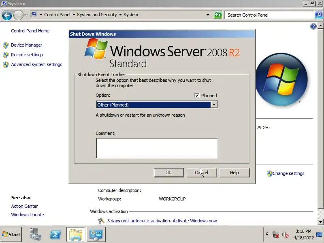Screen dimensions: 324x243
Task: Click Help button in shutdown dialog
Action: coord(234,173)
